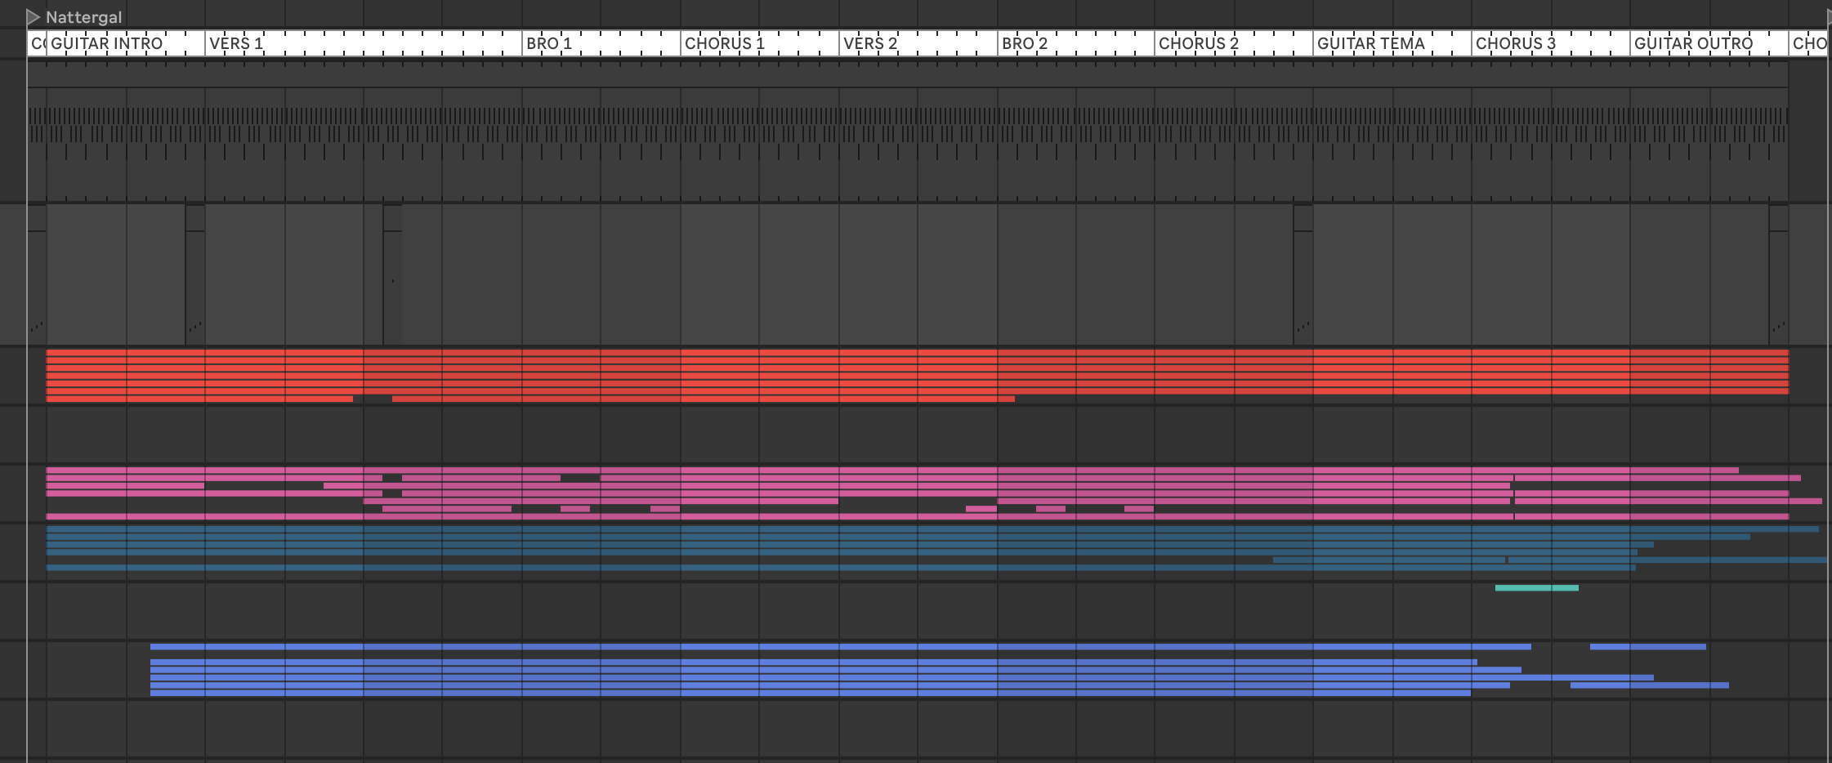
Task: Select the VERS 1 section marker
Action: (x=236, y=43)
